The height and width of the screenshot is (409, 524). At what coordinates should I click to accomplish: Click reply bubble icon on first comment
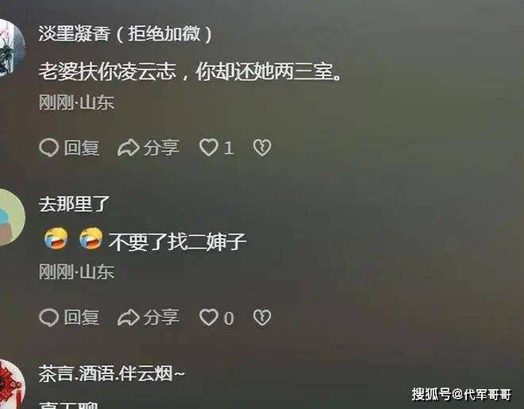[x=48, y=148]
